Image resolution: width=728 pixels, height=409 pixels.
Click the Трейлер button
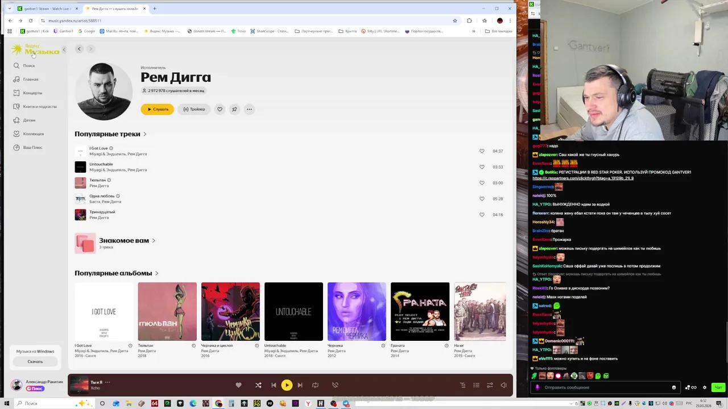click(194, 109)
